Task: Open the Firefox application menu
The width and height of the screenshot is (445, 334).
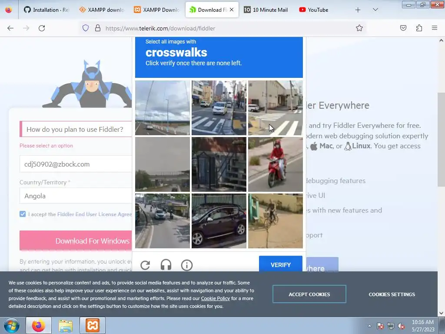Action: (435, 28)
